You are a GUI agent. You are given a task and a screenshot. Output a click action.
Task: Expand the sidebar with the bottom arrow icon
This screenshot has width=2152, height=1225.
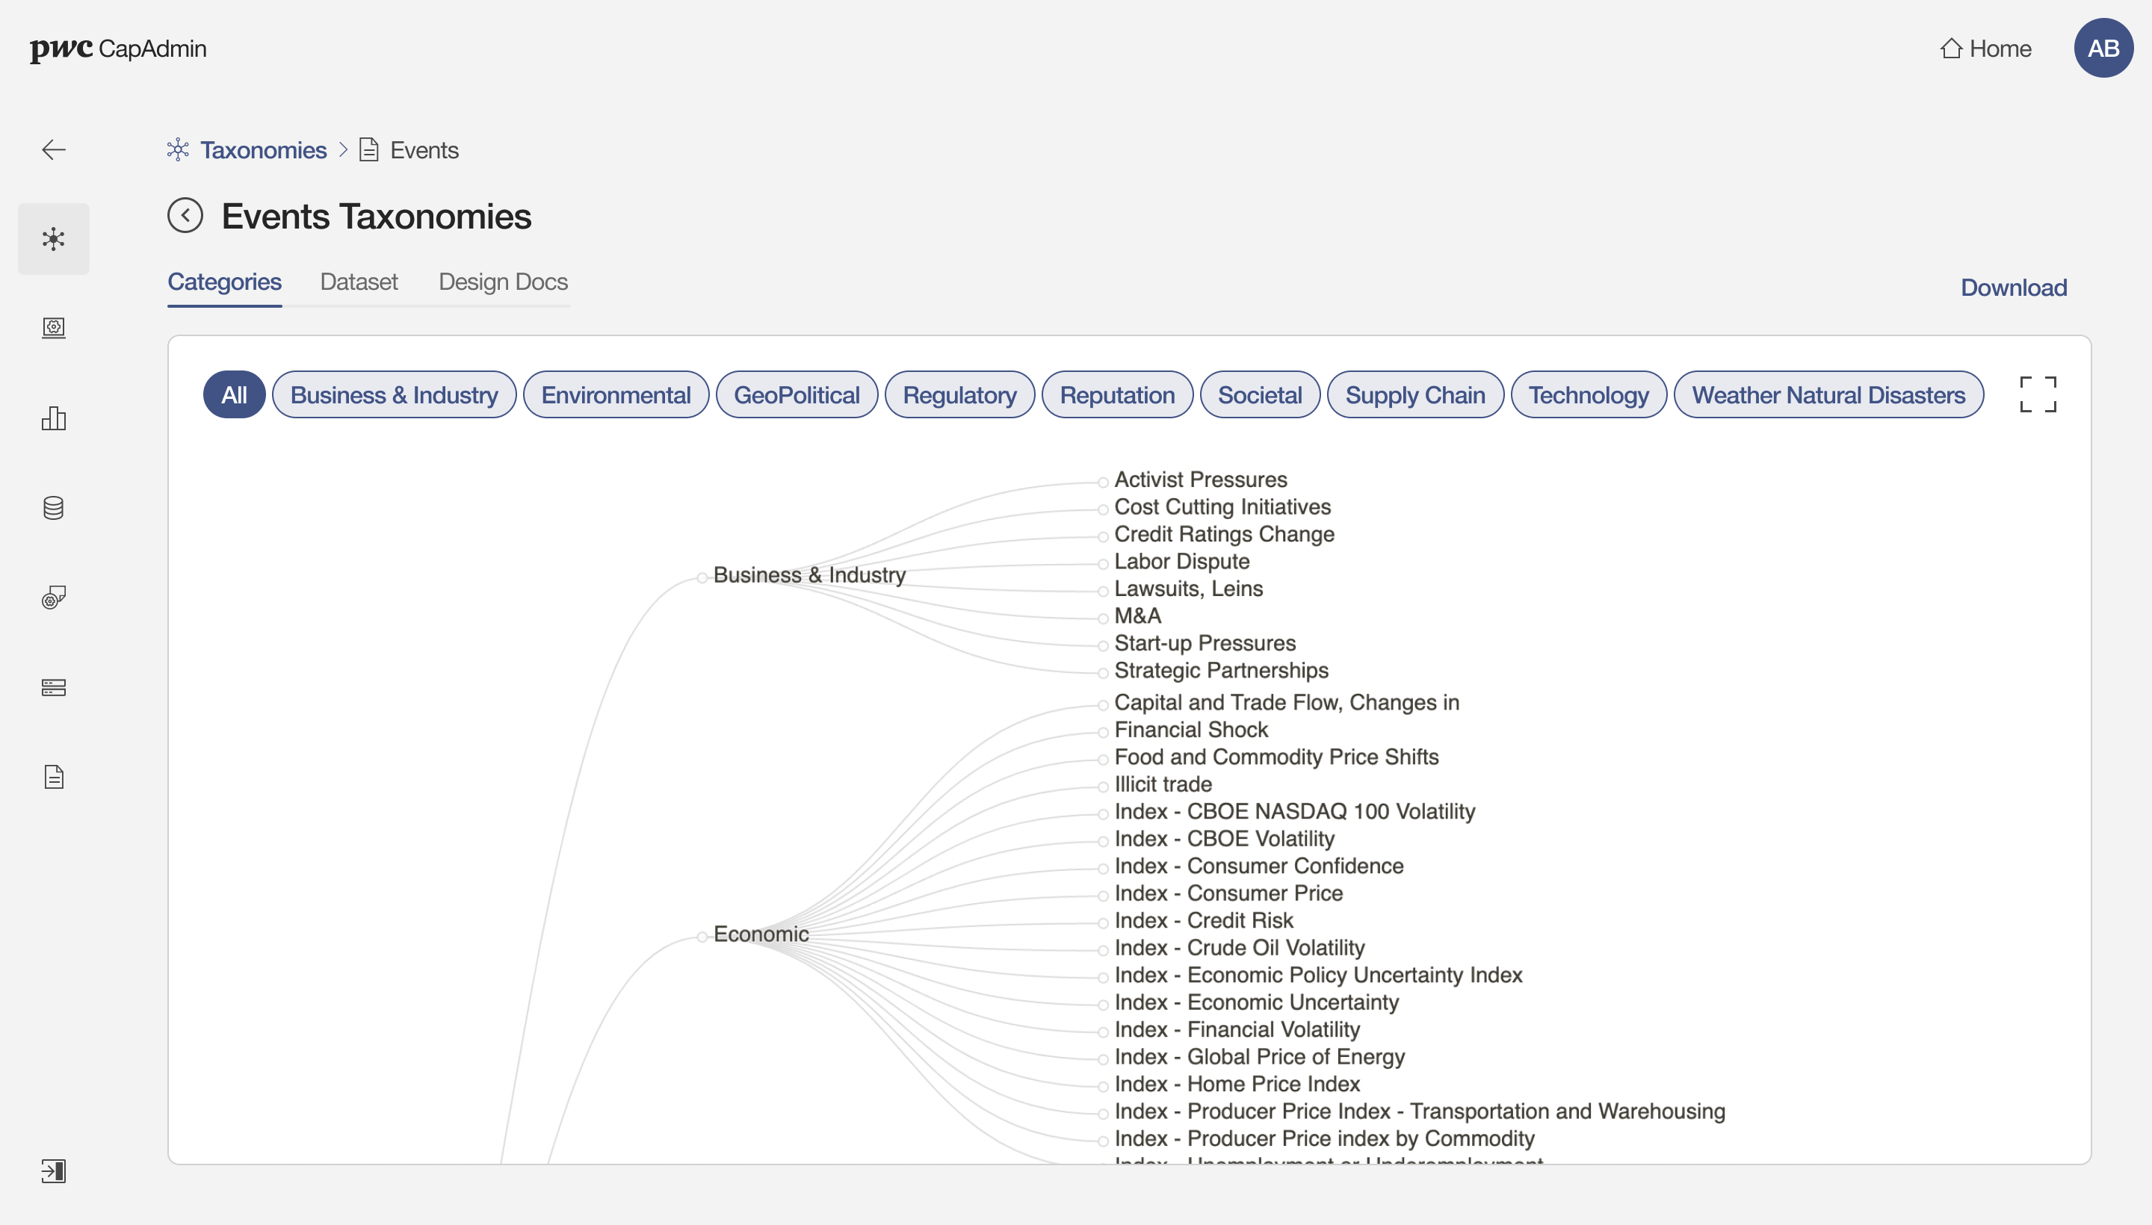[x=53, y=1170]
